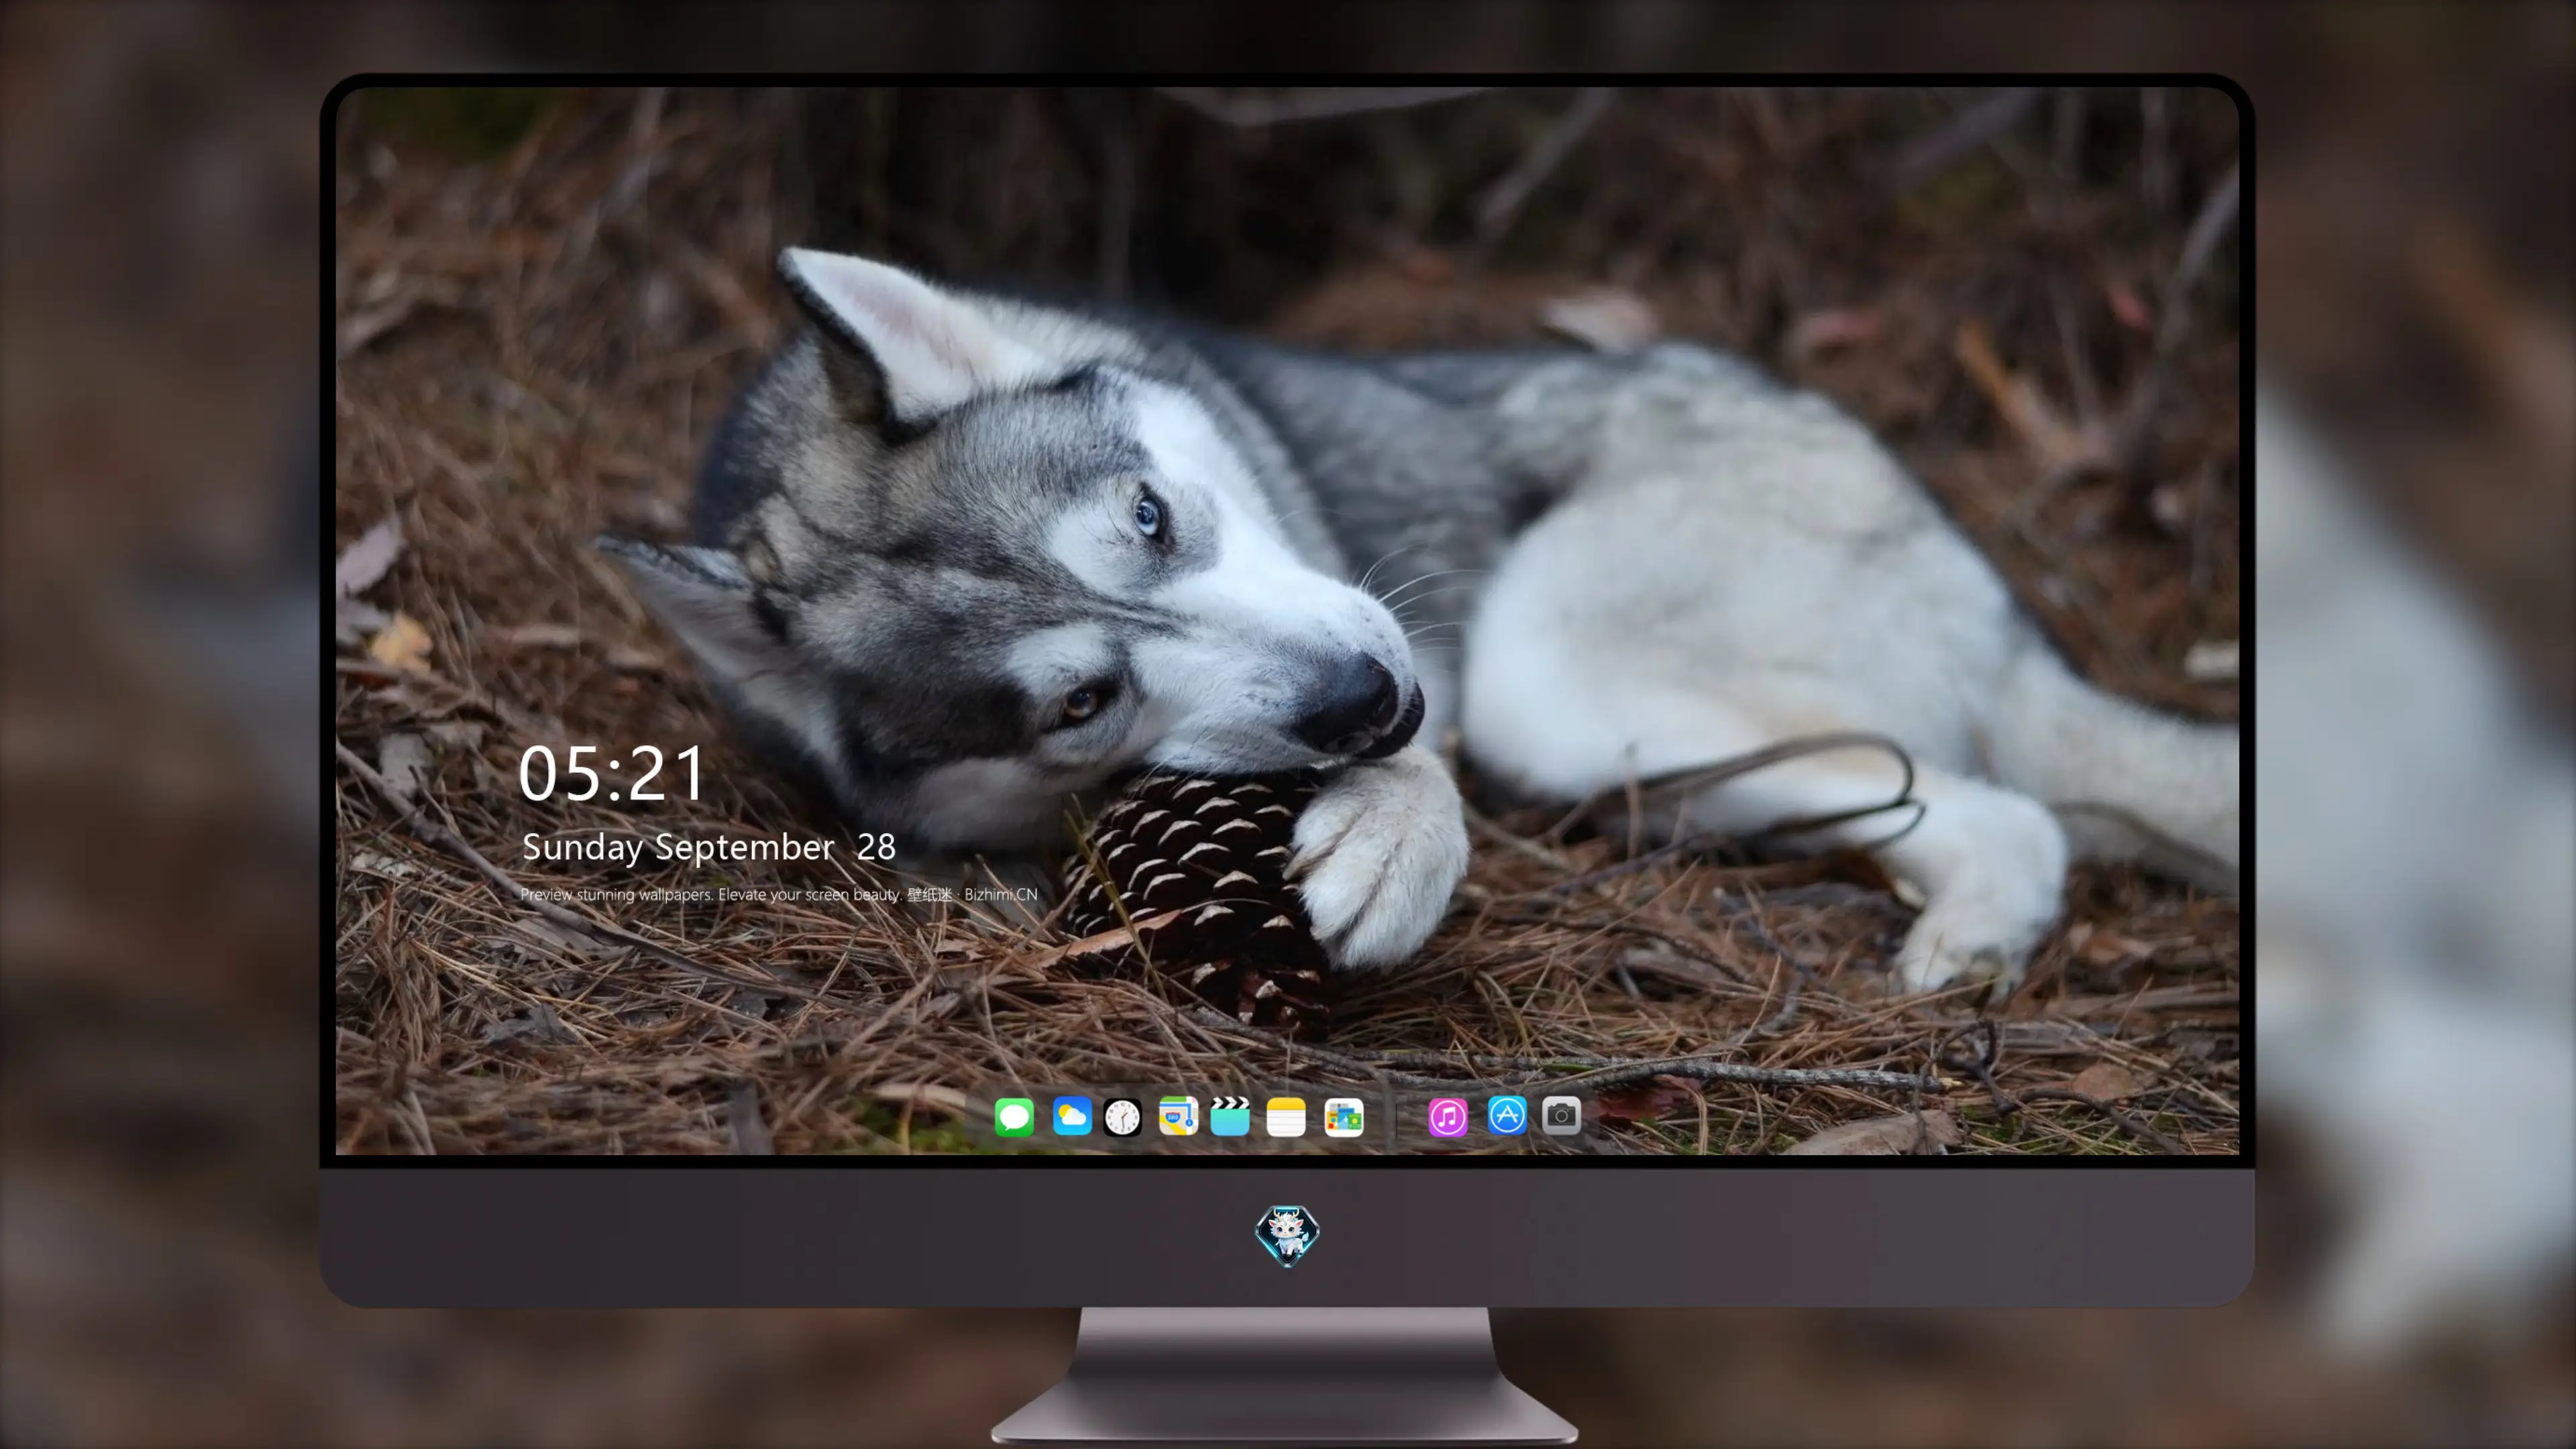The width and height of the screenshot is (2576, 1449).
Task: Click the dragon mascot logo on monitor chin
Action: tap(1287, 1236)
